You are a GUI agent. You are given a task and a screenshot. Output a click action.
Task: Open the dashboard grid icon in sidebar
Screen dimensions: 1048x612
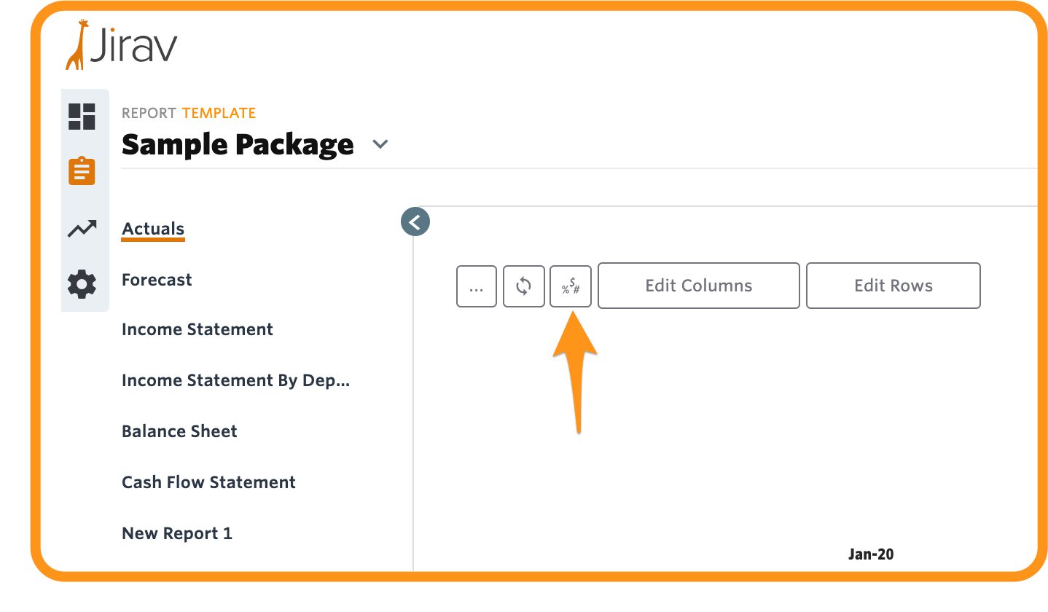(82, 117)
